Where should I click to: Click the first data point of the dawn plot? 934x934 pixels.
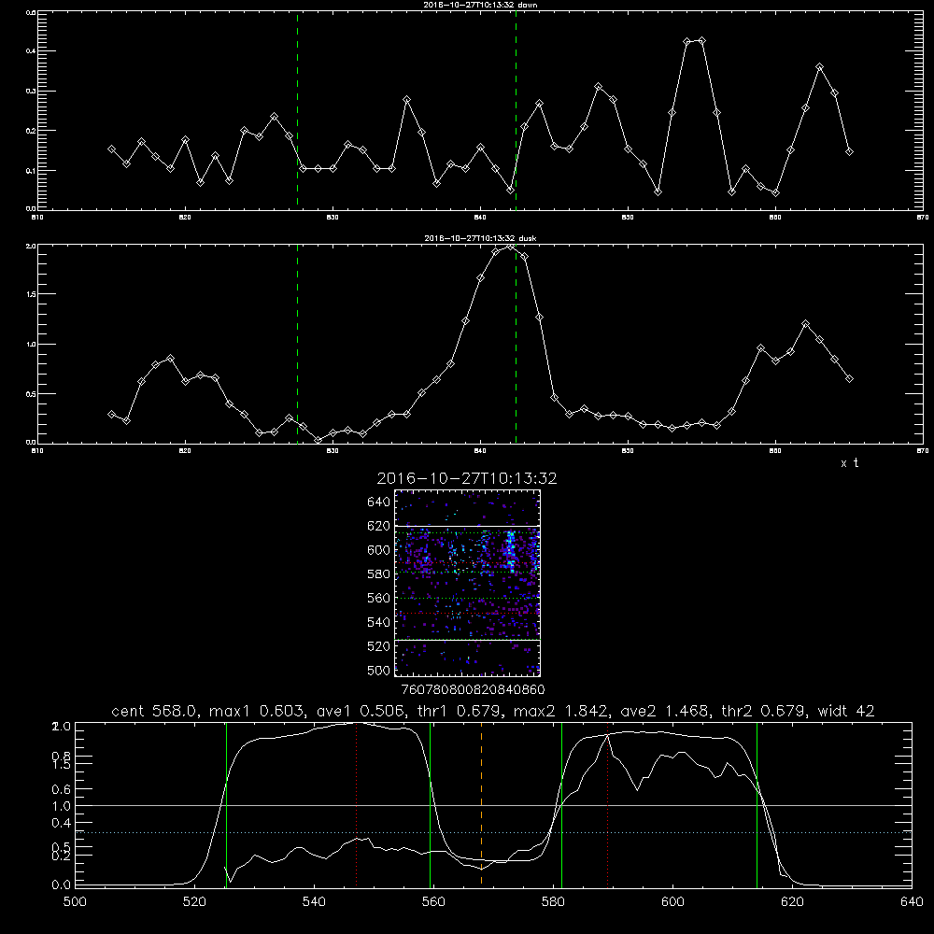[111, 149]
